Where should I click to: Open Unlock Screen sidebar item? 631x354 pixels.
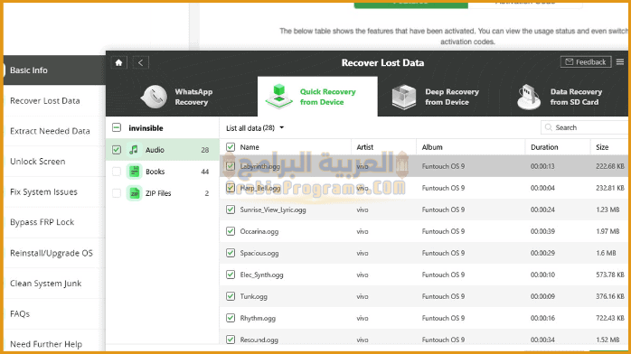[54, 161]
